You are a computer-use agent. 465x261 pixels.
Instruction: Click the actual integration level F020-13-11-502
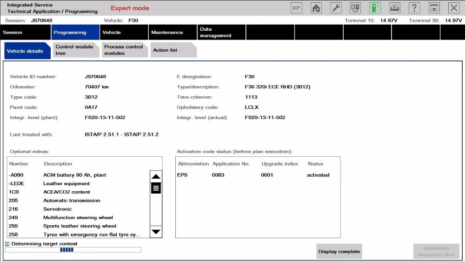tap(265, 117)
